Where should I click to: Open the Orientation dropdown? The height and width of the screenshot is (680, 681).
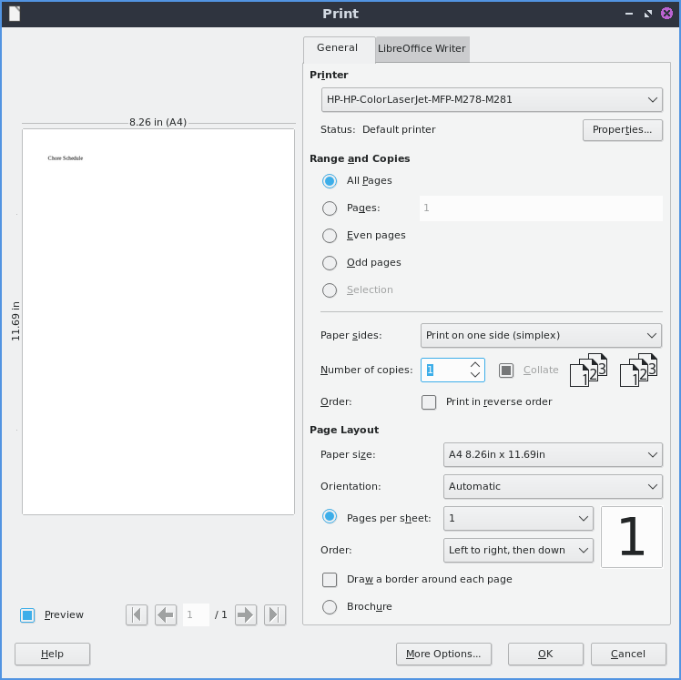pos(552,486)
